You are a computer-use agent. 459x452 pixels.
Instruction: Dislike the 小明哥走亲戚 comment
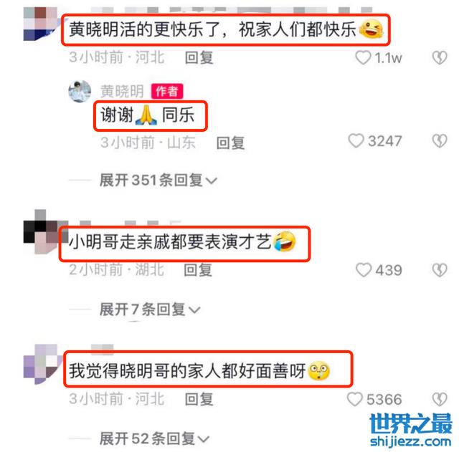pyautogui.click(x=440, y=270)
